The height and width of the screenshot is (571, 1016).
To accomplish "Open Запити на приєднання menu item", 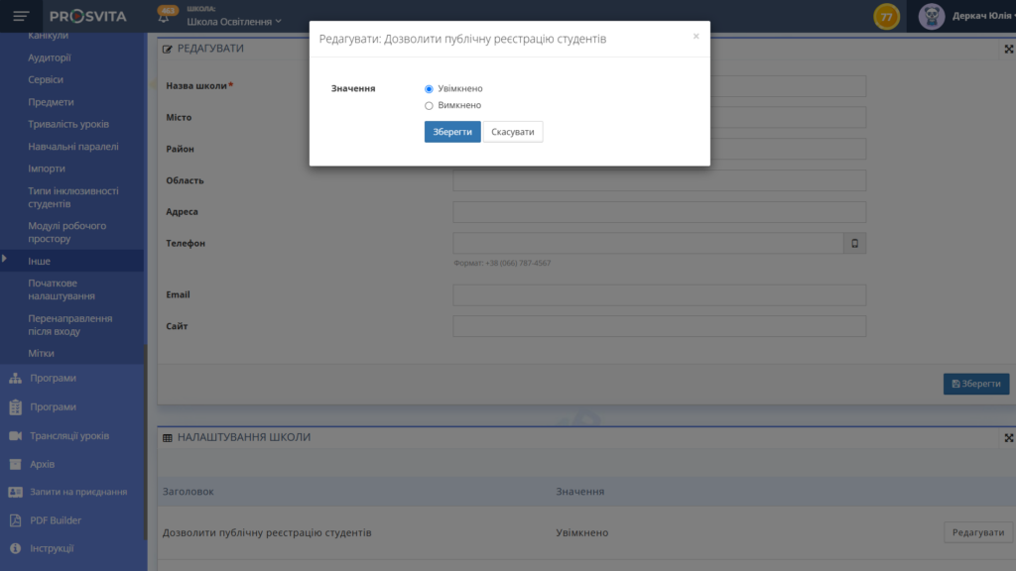I will pyautogui.click(x=78, y=492).
